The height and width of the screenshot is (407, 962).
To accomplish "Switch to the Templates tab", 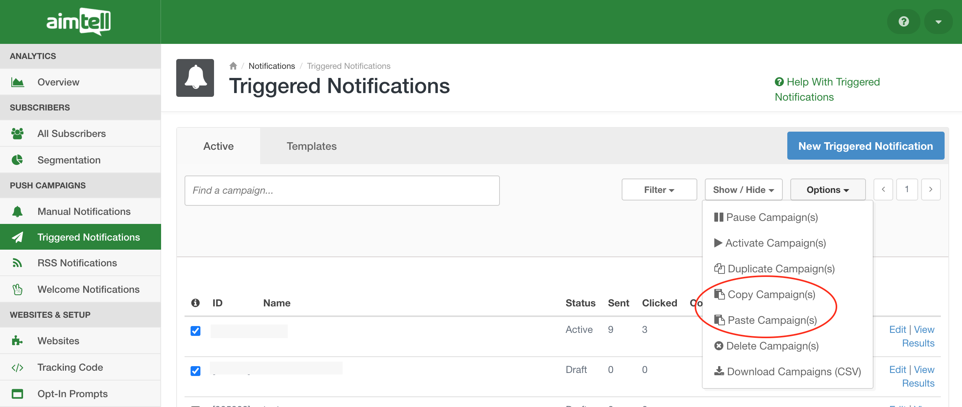I will pos(311,146).
